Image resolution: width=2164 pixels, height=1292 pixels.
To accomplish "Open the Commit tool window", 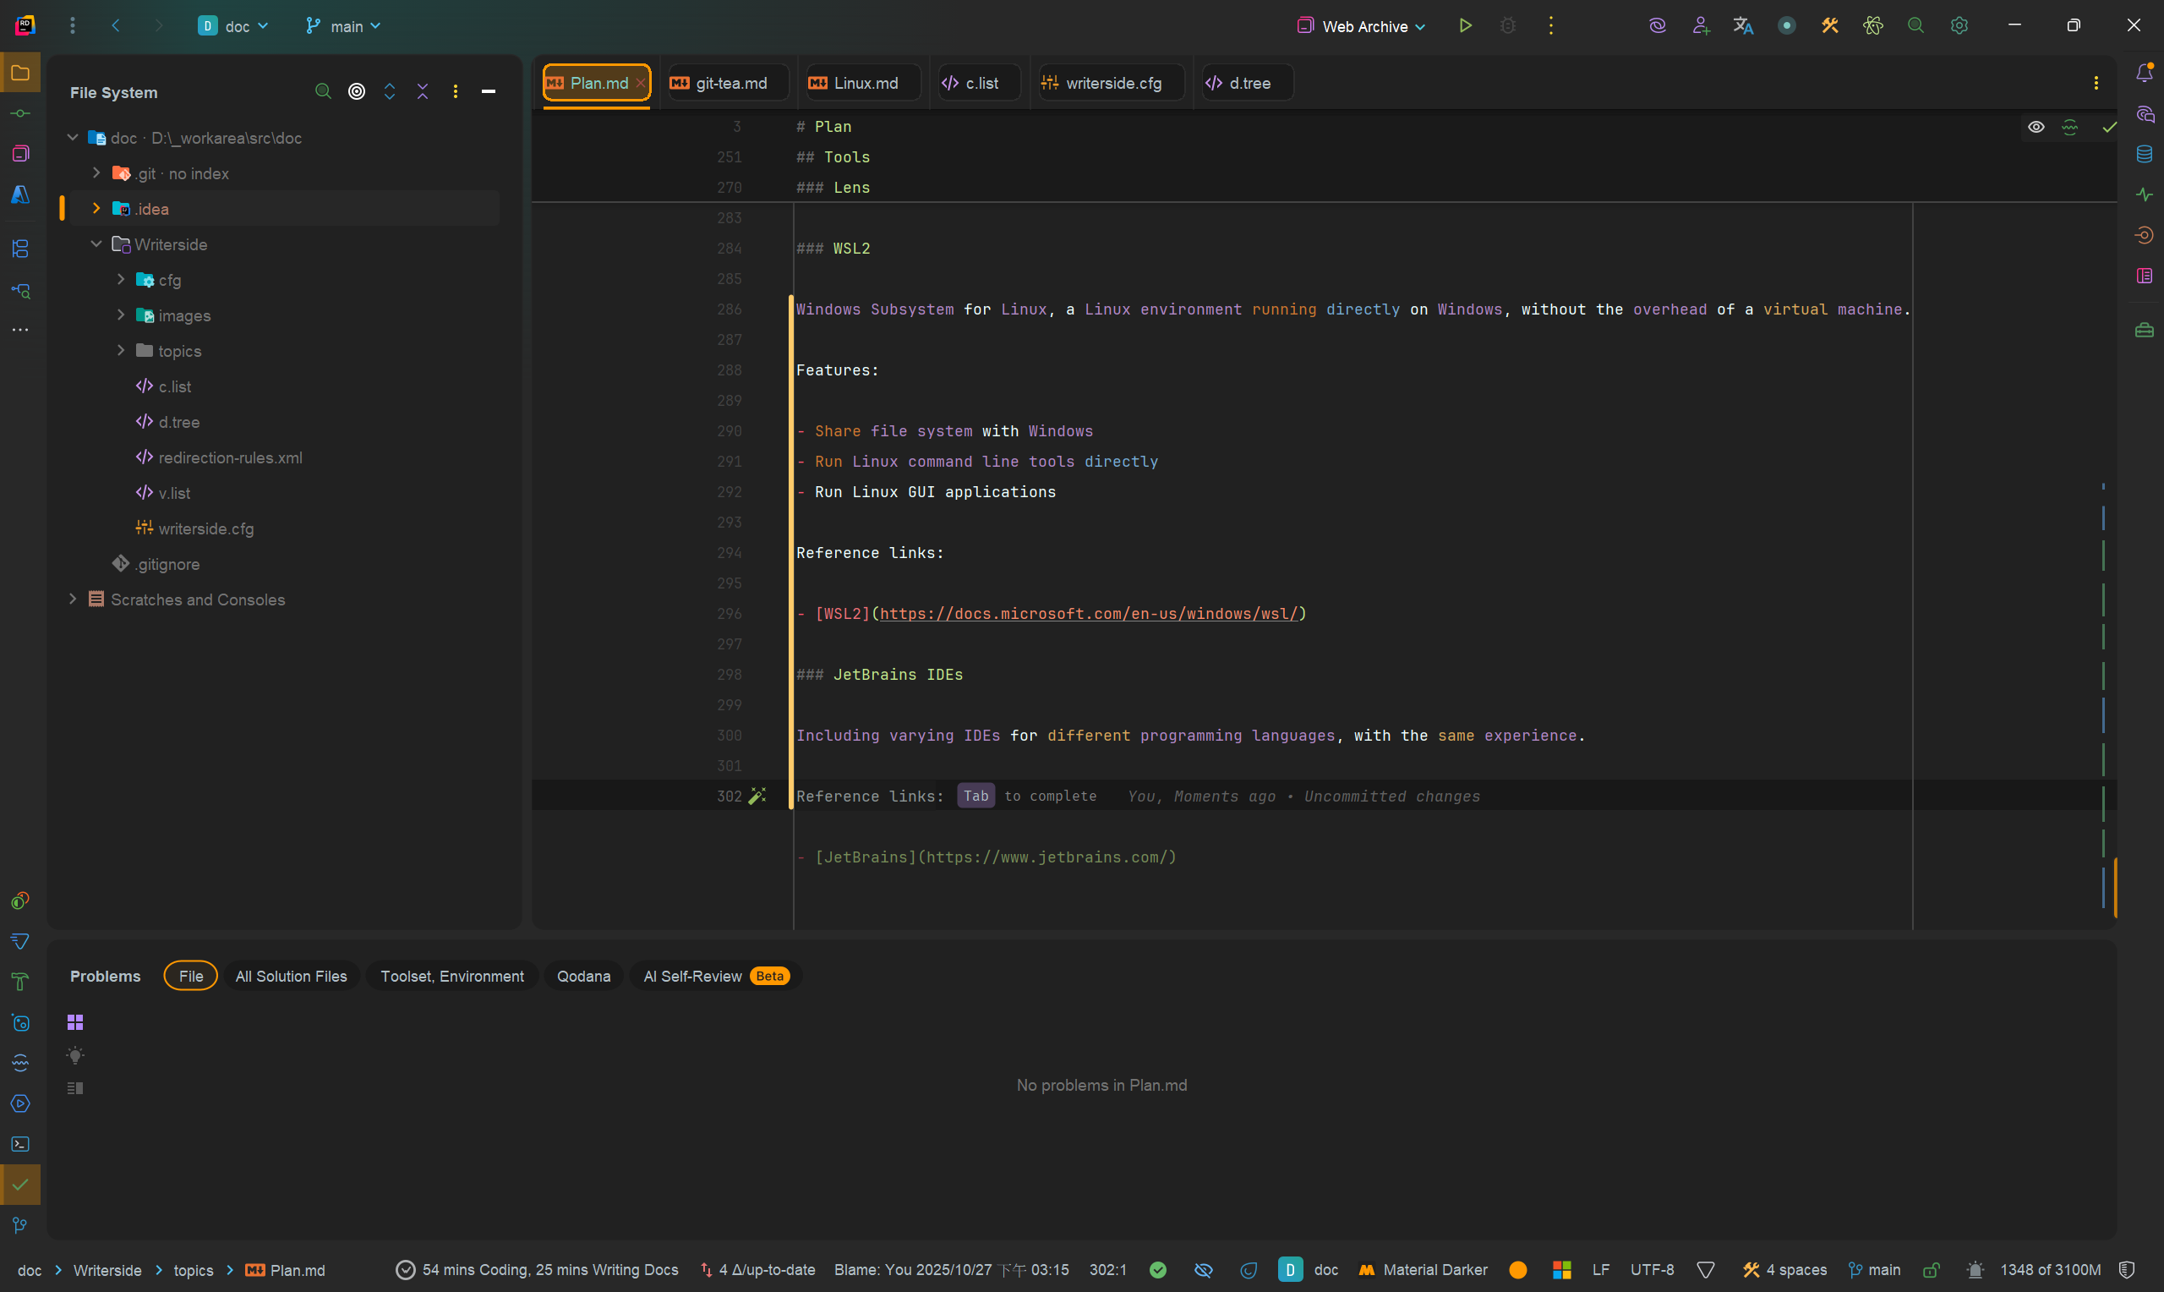I will coord(20,113).
